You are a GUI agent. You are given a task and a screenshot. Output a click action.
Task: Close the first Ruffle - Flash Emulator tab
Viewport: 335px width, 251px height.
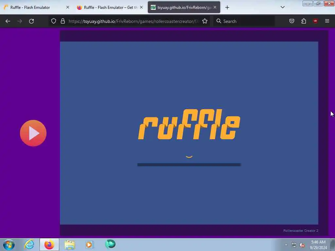point(68,7)
